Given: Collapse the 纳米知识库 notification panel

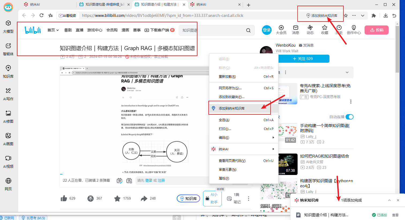Looking at the screenshot, I should click(389, 200).
